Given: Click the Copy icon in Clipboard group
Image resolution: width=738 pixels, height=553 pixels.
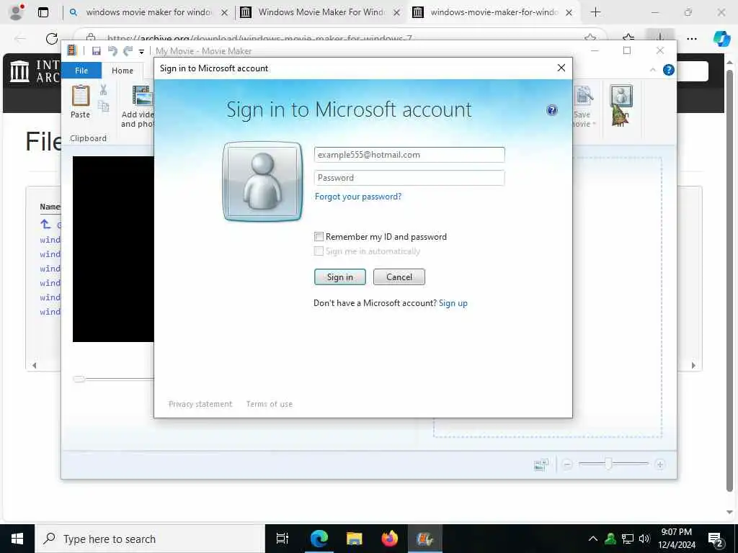Looking at the screenshot, I should (103, 107).
